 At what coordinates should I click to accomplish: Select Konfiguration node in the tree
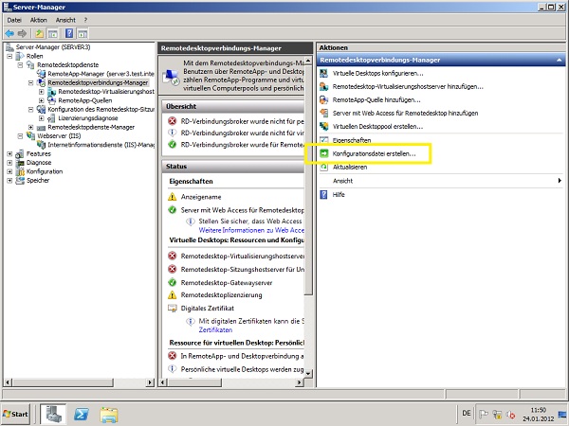[45, 171]
